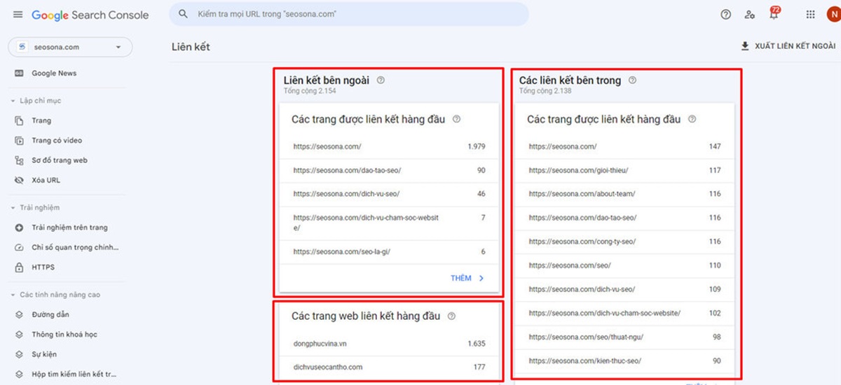
Task: Open the users and permissions icon
Action: click(750, 15)
